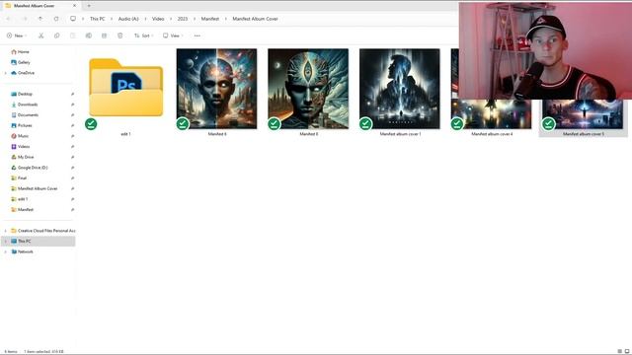Select Manifest album cover 4 thumbnail
The image size is (632, 355).
point(492,114)
